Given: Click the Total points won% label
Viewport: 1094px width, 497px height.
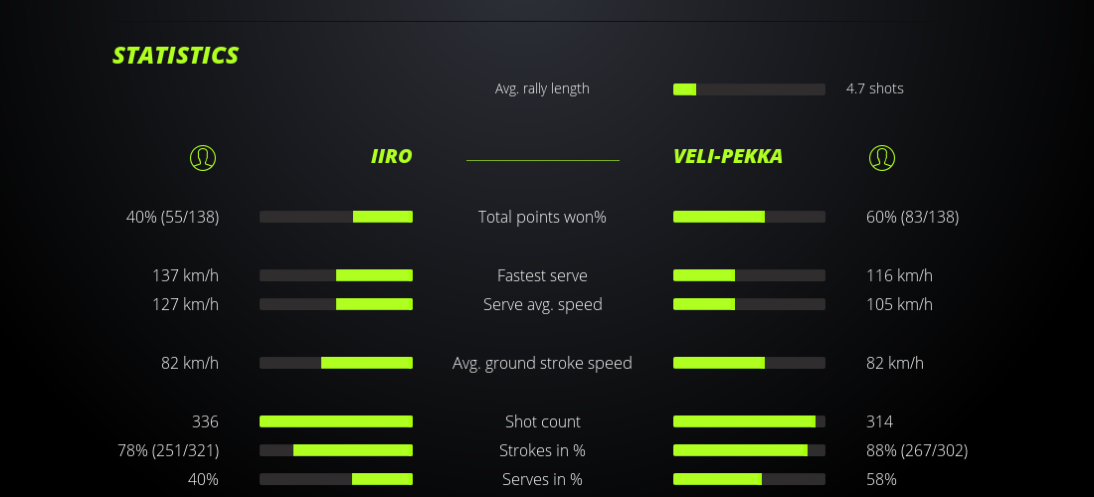Looking at the screenshot, I should [x=542, y=217].
